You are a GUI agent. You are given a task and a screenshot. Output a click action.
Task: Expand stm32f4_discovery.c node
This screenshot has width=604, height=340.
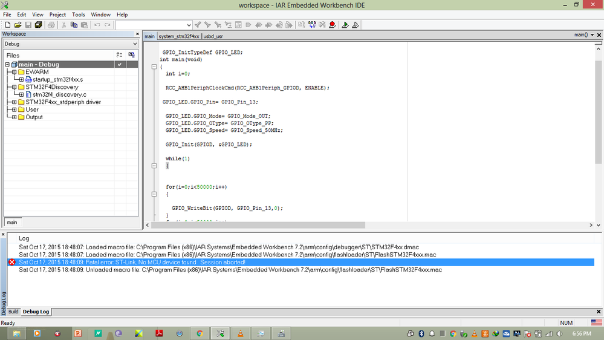click(22, 94)
